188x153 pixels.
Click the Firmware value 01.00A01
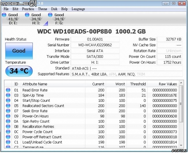(95, 39)
